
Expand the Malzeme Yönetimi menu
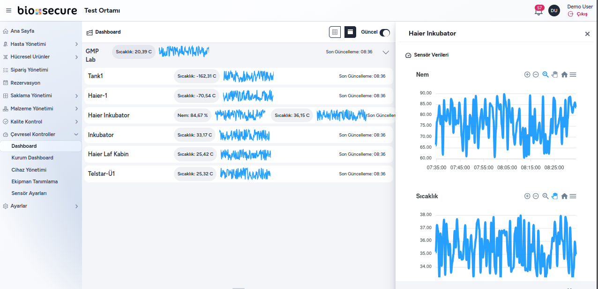[41, 108]
